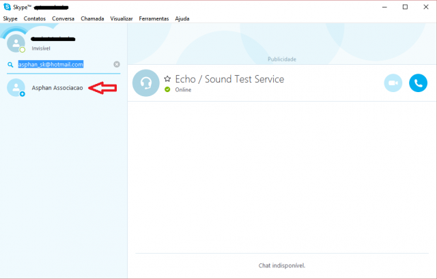Screen dimensions: 437x279
Task: Close the Skype window
Action: point(426,7)
